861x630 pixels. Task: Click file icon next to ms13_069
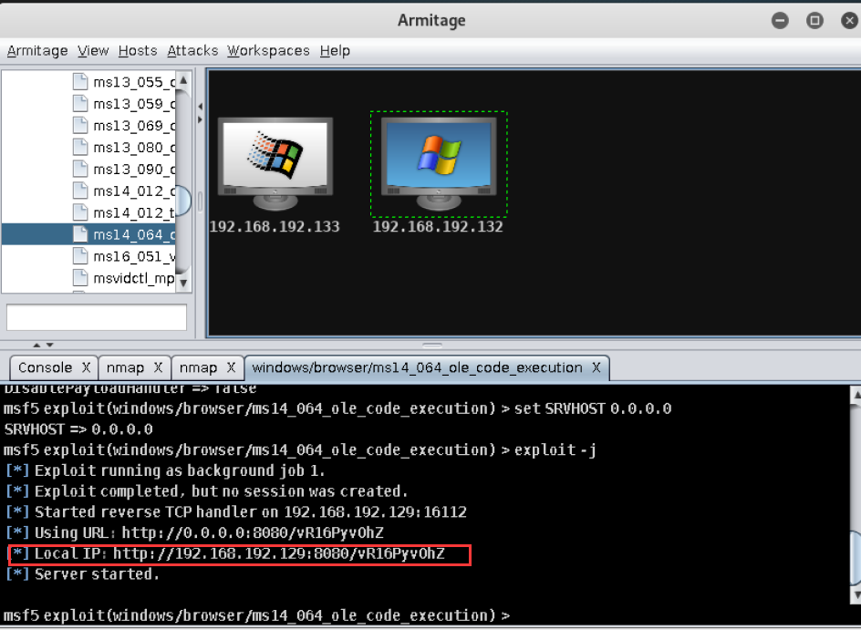80,126
